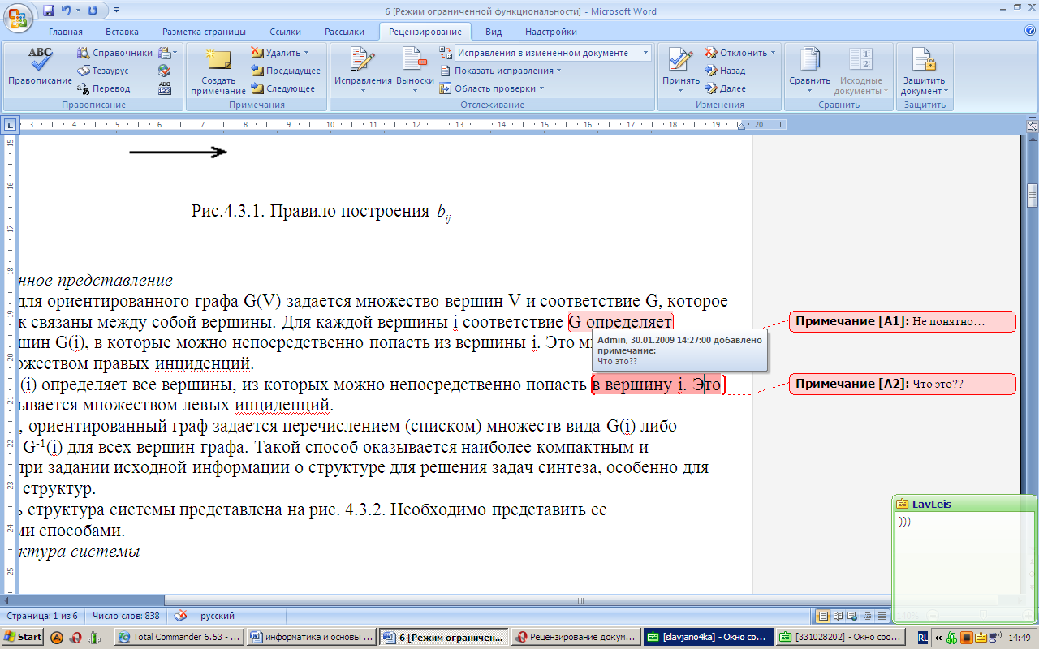Open Windows Start menu
The width and height of the screenshot is (1039, 649).
click(x=23, y=637)
